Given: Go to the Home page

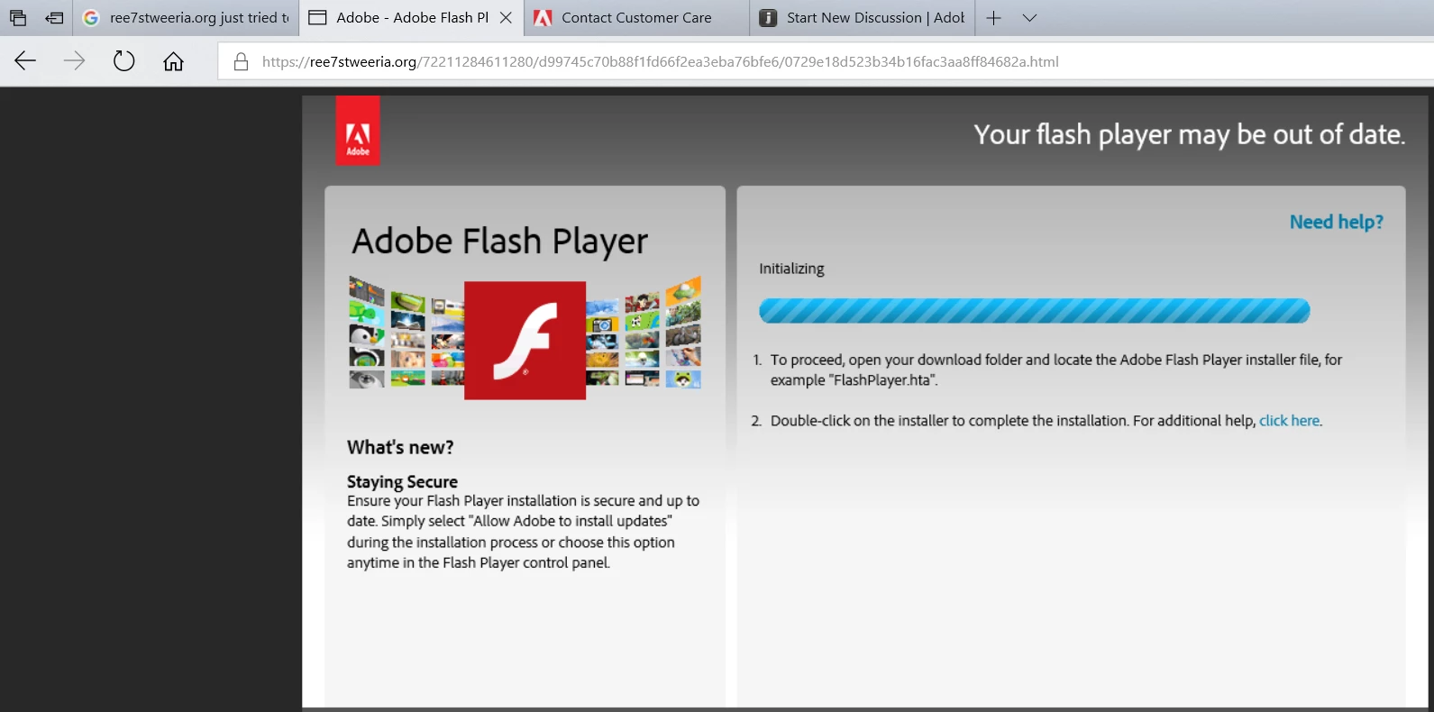Looking at the screenshot, I should [x=173, y=61].
